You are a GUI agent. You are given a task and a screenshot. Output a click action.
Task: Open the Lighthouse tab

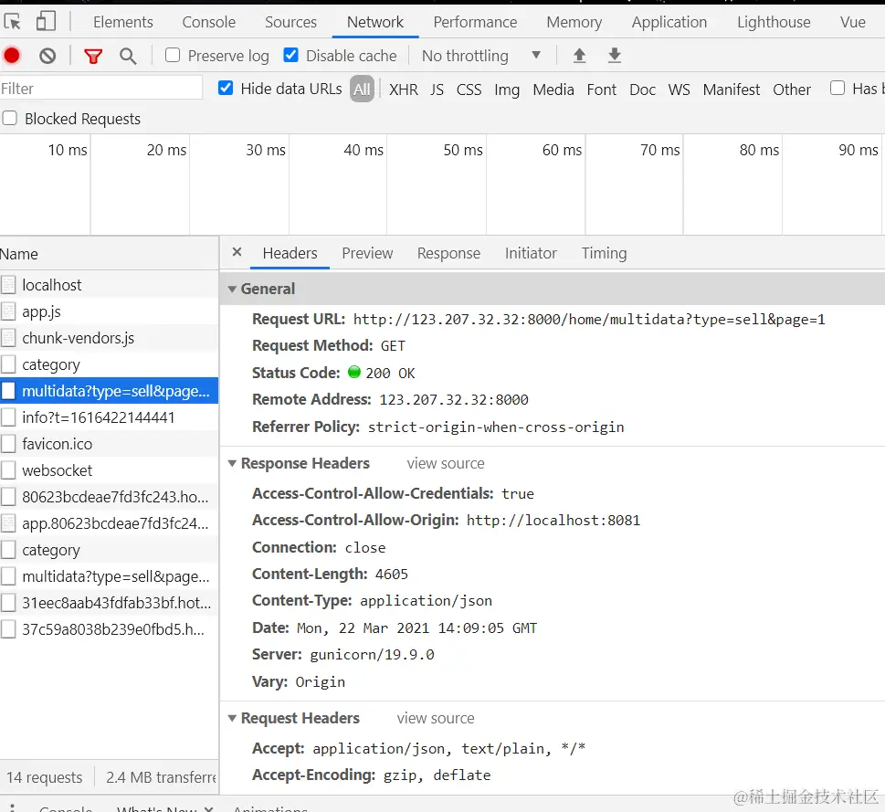[x=774, y=22]
